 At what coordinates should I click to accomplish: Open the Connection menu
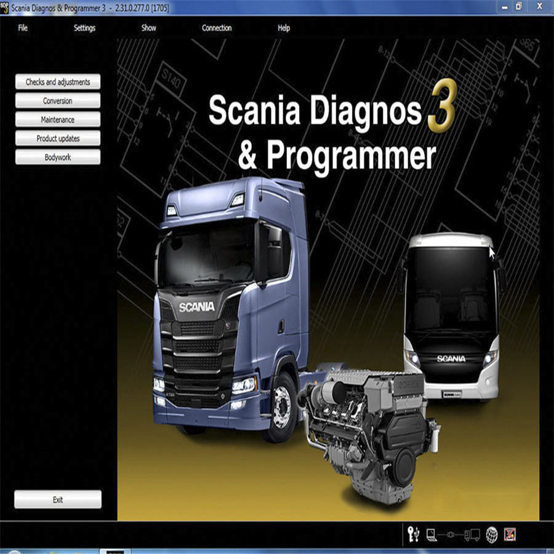[x=217, y=28]
